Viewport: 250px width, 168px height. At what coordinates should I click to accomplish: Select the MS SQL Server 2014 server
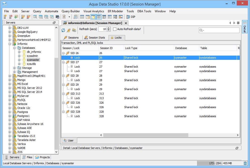[x=30, y=92]
